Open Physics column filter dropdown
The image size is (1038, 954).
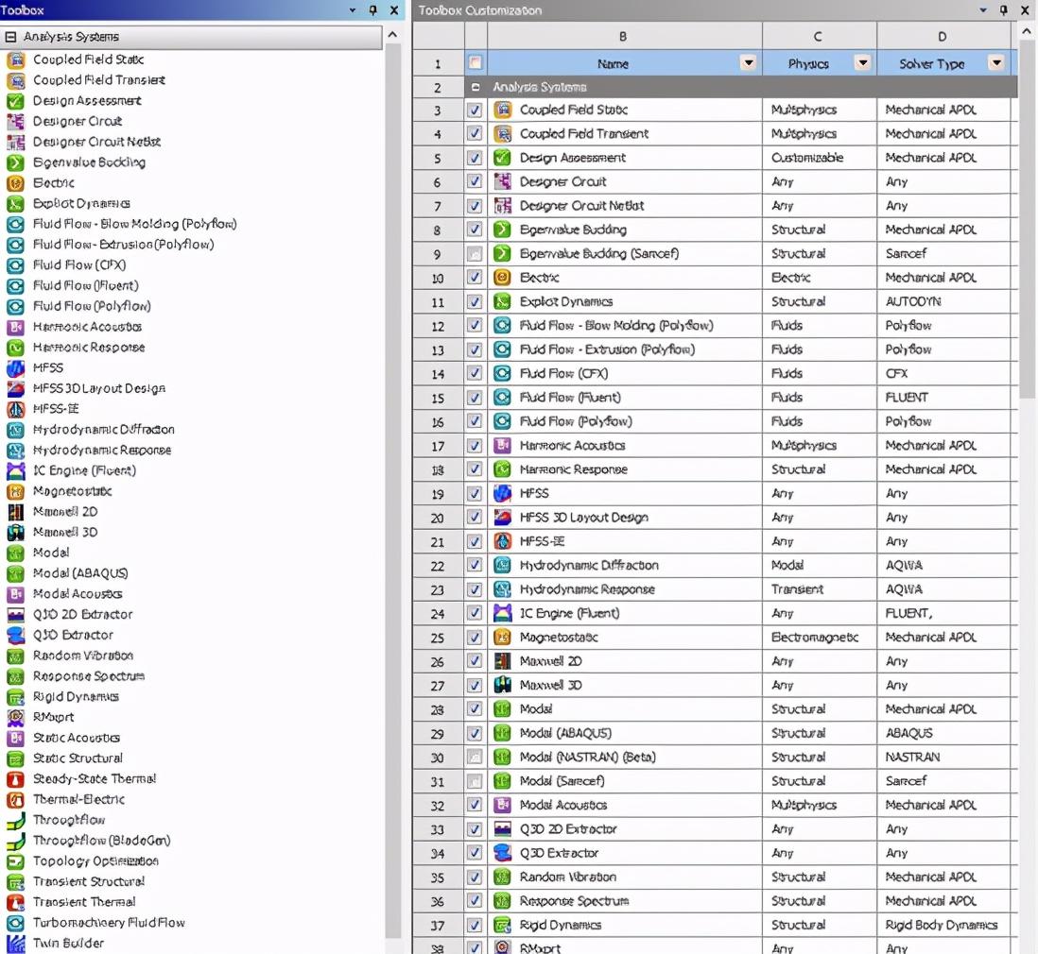pyautogui.click(x=862, y=63)
